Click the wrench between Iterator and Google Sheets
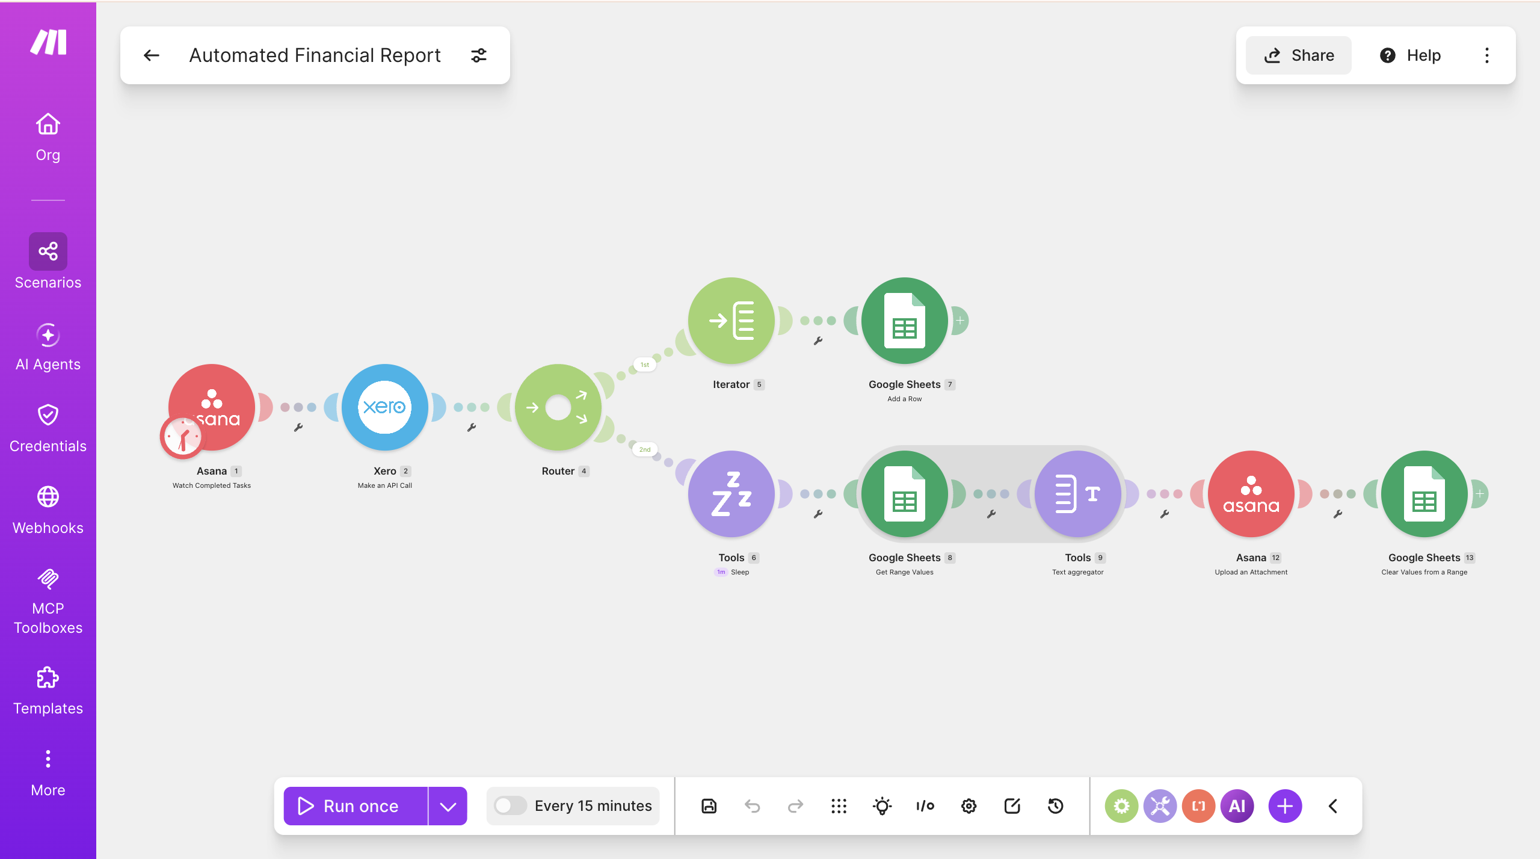The image size is (1540, 859). coord(818,340)
